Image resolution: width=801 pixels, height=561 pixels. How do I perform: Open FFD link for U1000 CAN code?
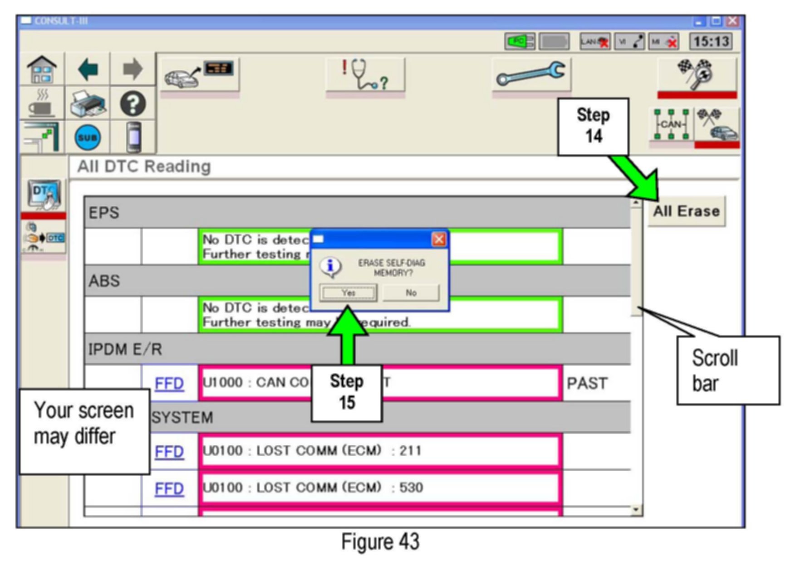(x=169, y=384)
